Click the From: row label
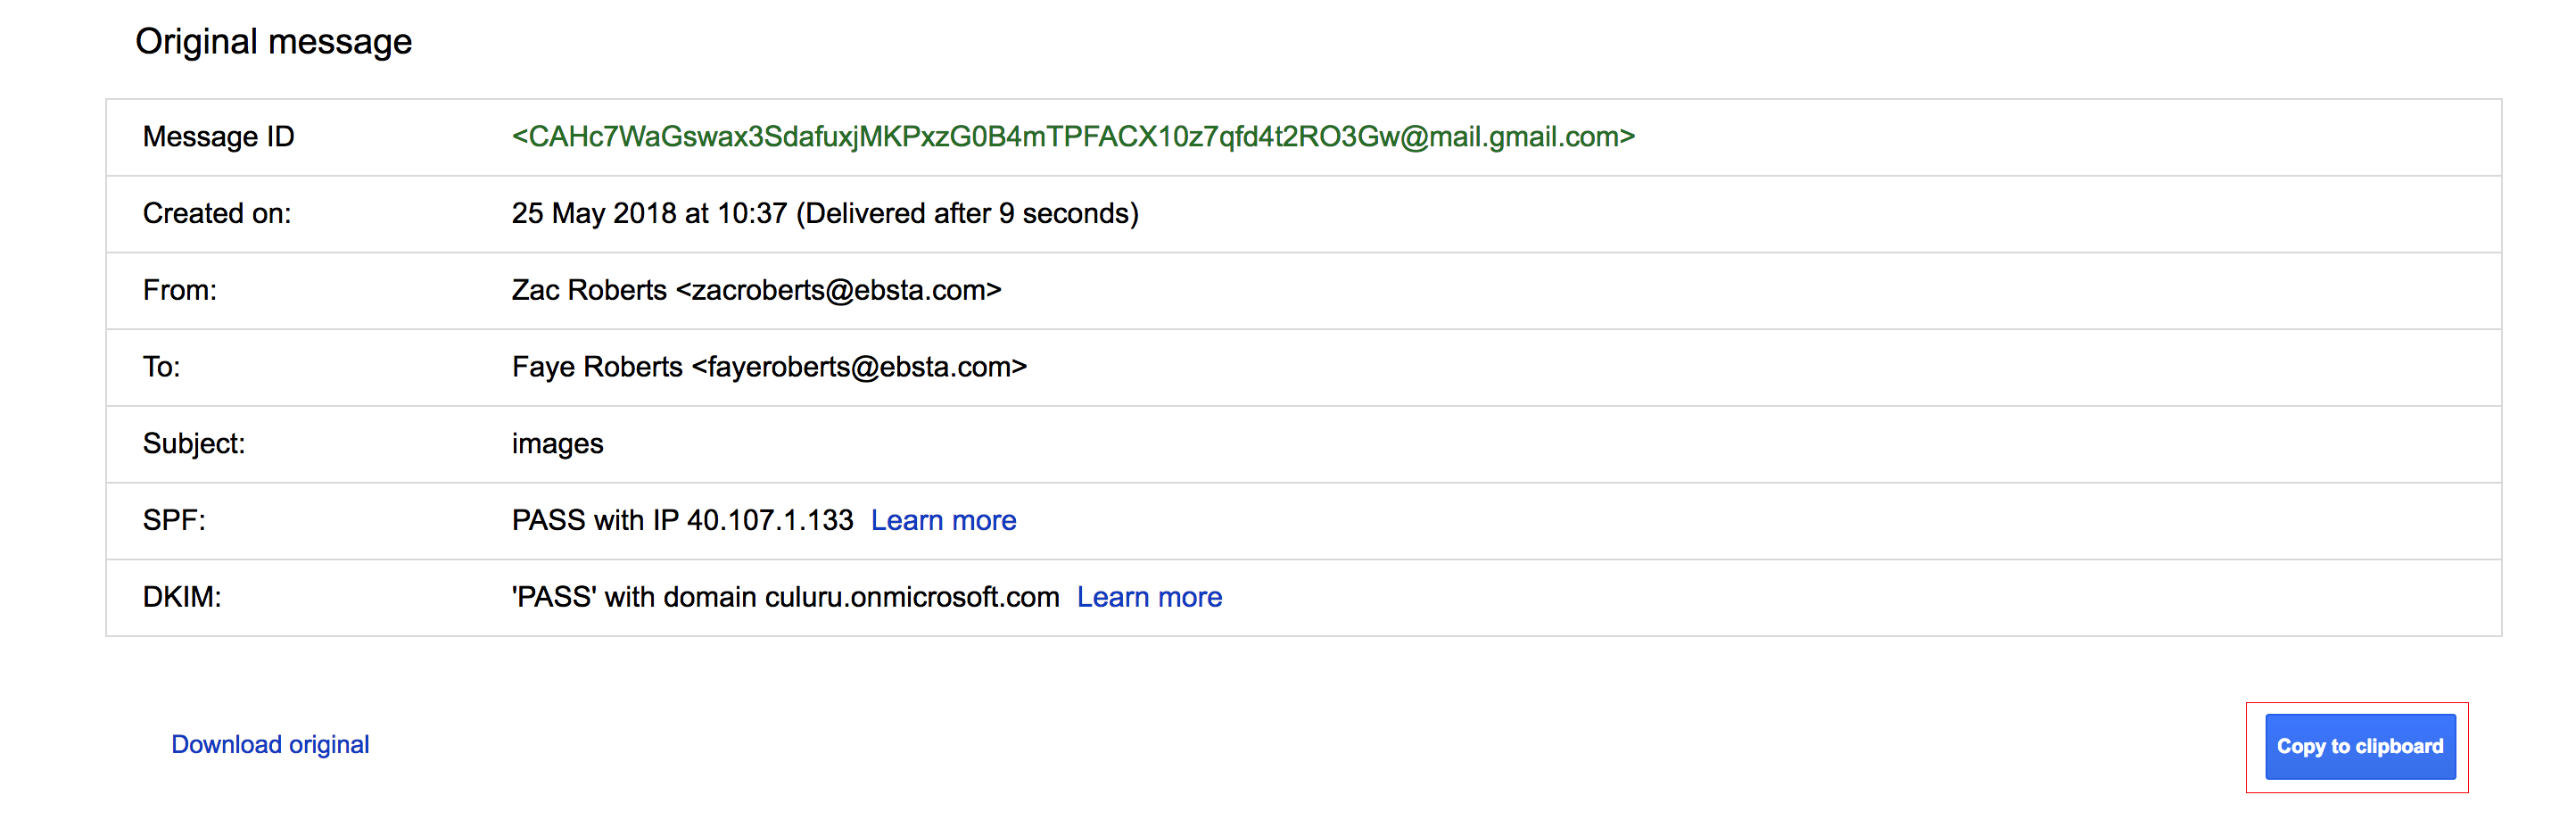Viewport: 2576px width, 828px height. (x=179, y=290)
